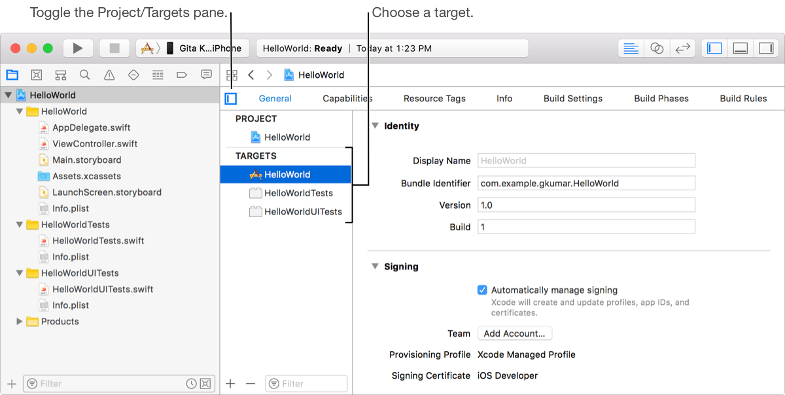Image resolution: width=785 pixels, height=395 pixels.
Task: Select the HelloWorldUITests target
Action: click(x=302, y=212)
